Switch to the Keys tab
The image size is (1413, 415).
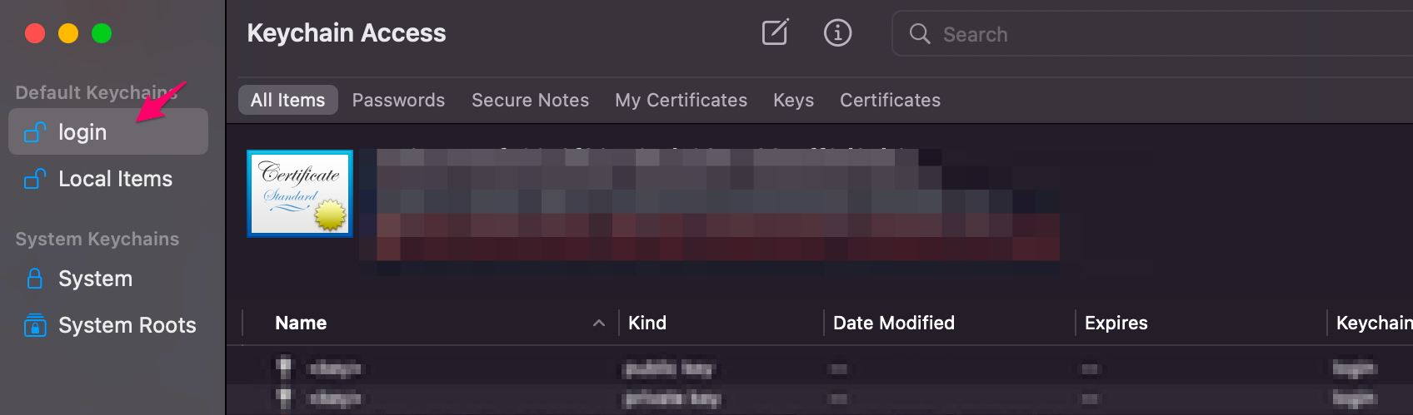(793, 100)
